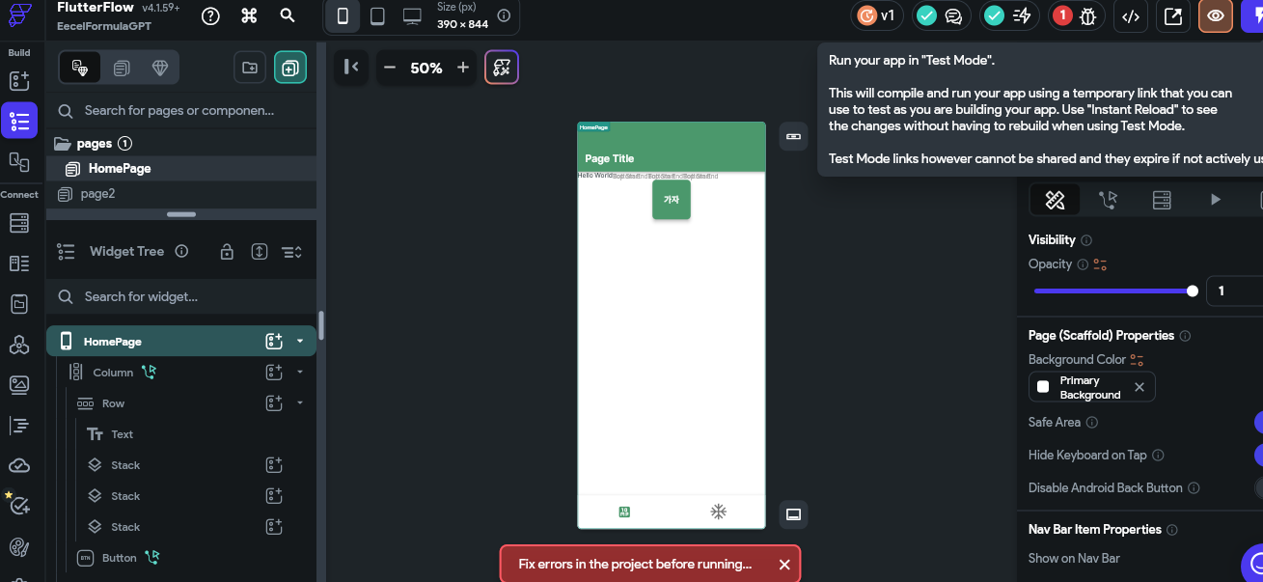Collapse the pages folder
Viewport: 1263px width, 582px height.
[63, 144]
